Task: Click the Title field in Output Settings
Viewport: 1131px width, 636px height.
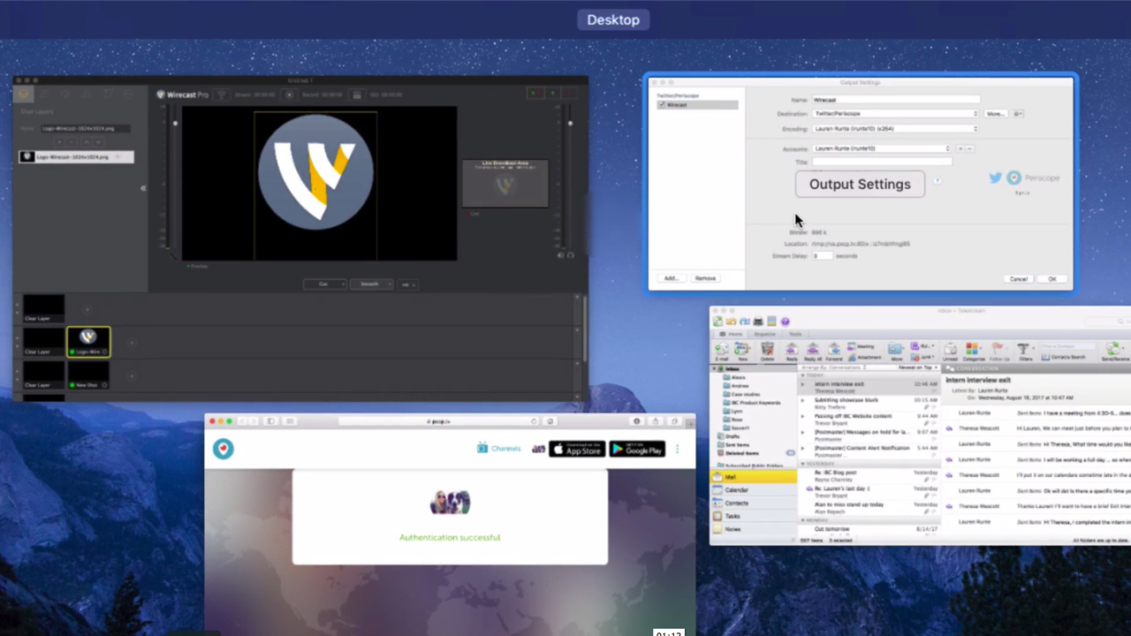Action: pos(882,162)
